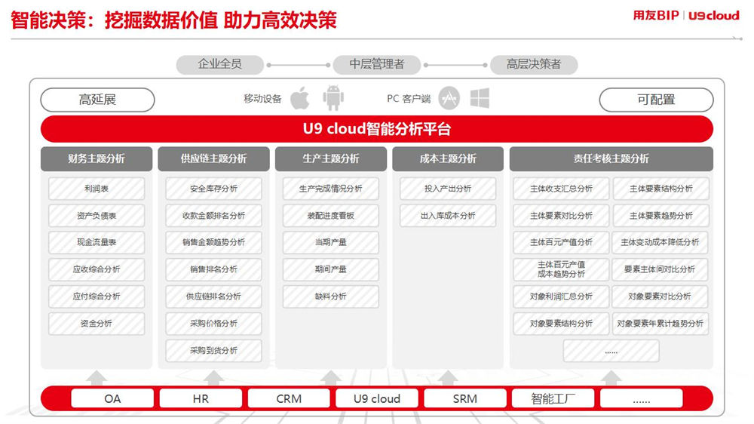Viewport: 754px width, 424px height.
Task: Click the 主体要素趋势分析 item
Action: [661, 216]
